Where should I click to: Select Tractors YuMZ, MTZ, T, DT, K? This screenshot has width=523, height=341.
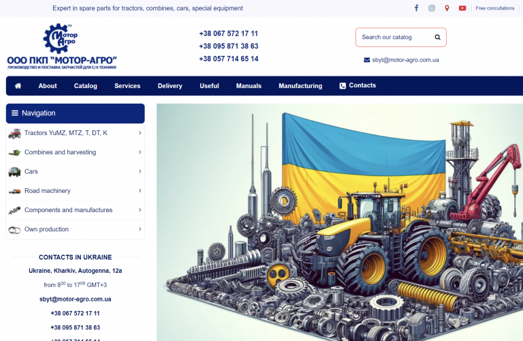click(x=65, y=133)
